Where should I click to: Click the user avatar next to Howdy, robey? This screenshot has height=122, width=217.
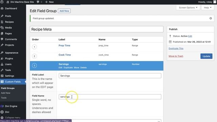click(x=215, y=2)
